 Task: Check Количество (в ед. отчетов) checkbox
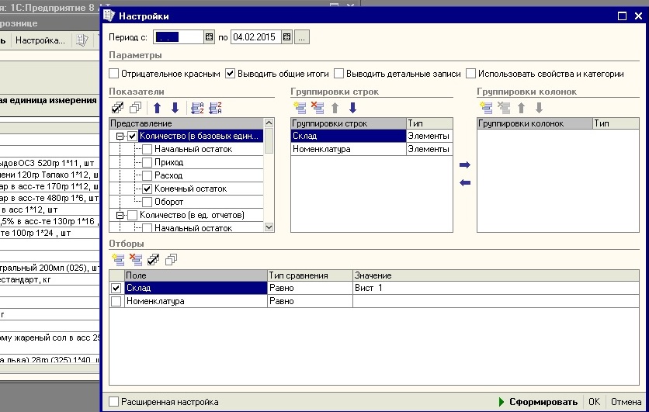pos(133,215)
